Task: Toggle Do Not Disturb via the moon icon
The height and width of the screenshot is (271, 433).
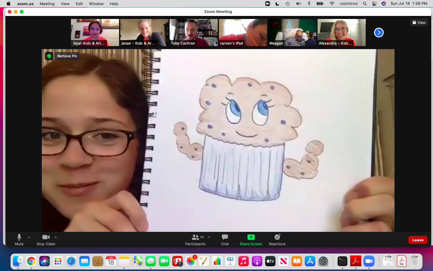Action: click(277, 4)
